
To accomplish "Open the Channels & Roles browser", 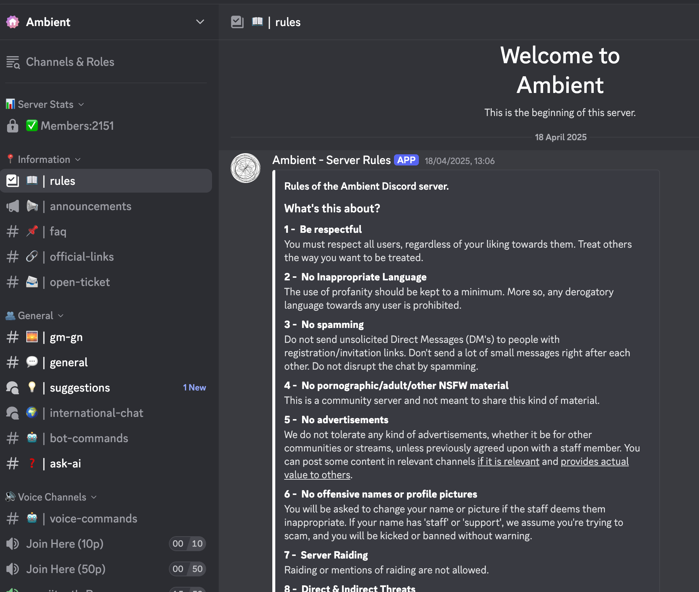I will (70, 62).
